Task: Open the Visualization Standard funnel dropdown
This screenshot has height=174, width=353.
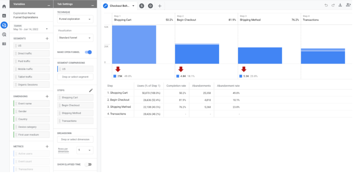Action: point(75,38)
